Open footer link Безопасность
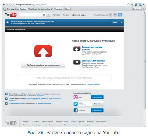This screenshot has width=148, height=137. (54, 125)
